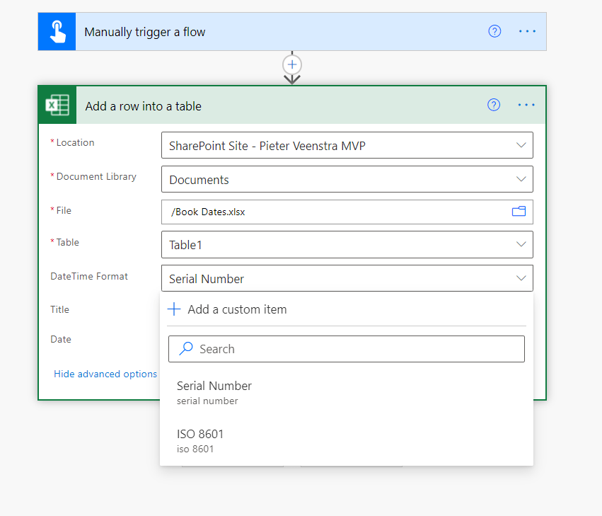Click the plus icon beside Add a custom item
The height and width of the screenshot is (516, 602).
[174, 309]
